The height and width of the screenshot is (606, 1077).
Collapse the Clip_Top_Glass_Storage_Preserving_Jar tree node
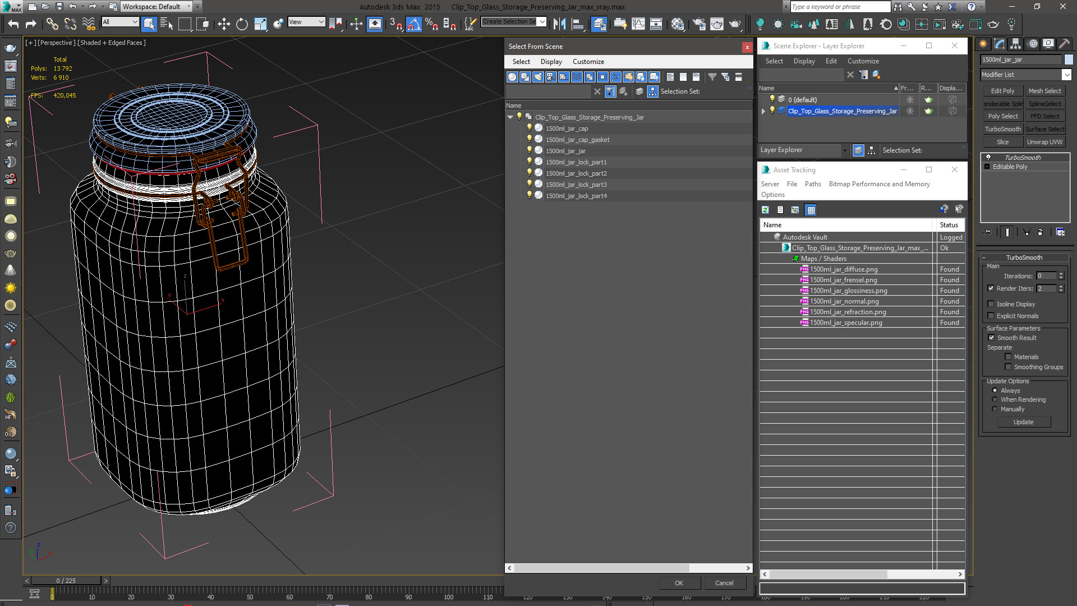coord(510,117)
